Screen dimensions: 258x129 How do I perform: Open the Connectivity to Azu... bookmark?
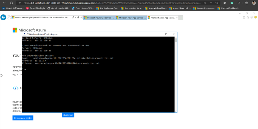point(204,8)
